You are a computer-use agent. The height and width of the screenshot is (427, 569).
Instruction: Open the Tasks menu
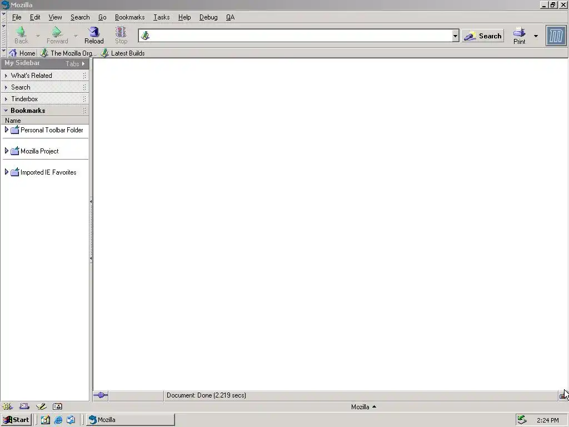point(162,17)
